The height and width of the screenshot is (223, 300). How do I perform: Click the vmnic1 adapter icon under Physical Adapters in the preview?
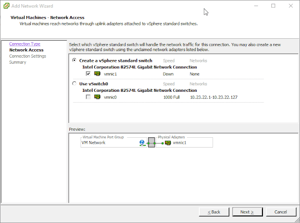(x=168, y=143)
